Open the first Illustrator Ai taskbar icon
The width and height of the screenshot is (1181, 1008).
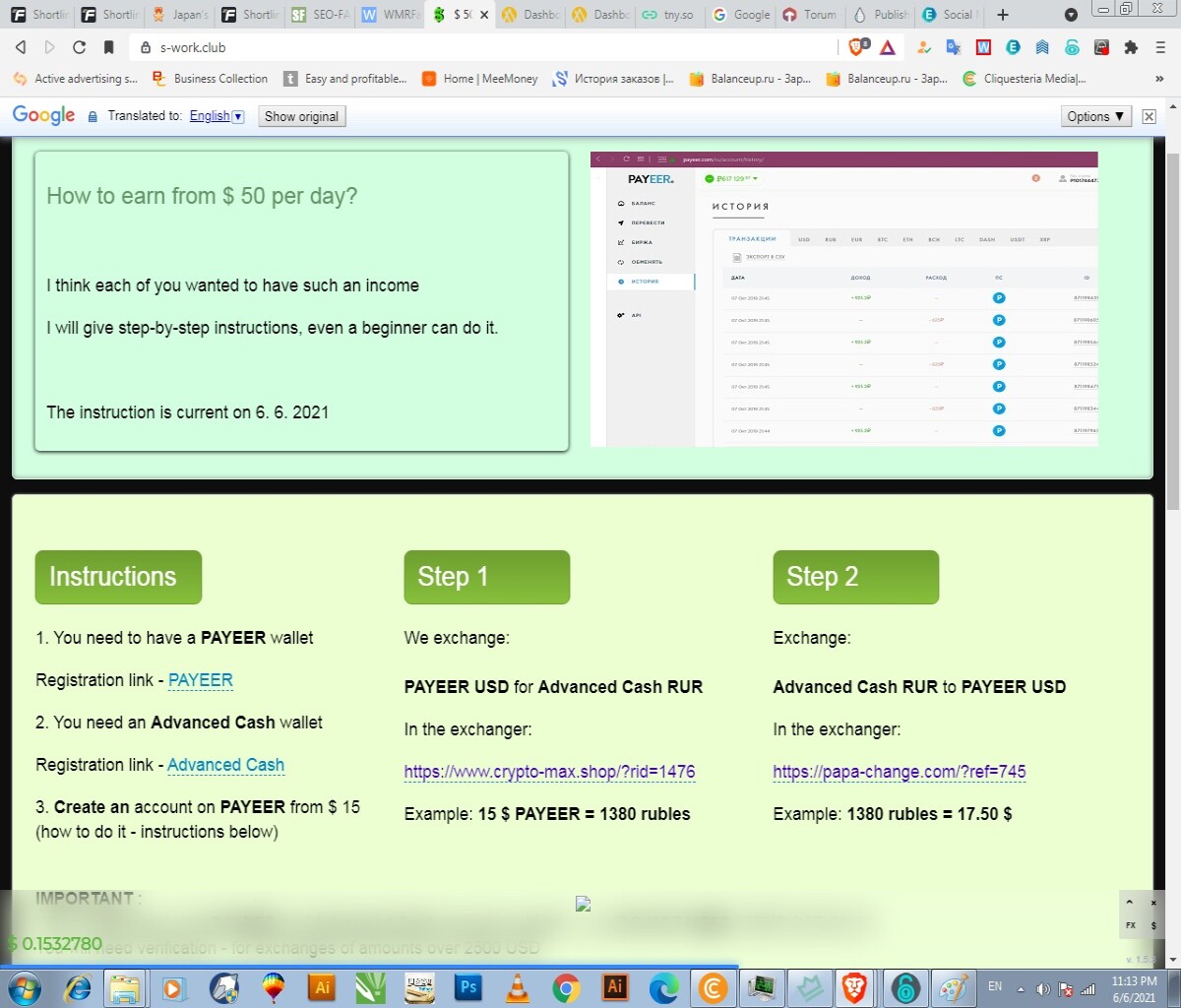click(x=321, y=987)
